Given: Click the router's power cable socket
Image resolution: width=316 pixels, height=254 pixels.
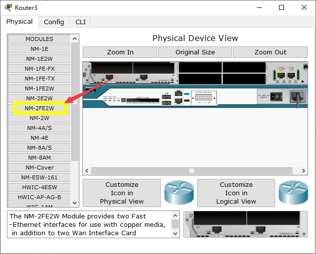Looking at the screenshot, I should tap(298, 97).
